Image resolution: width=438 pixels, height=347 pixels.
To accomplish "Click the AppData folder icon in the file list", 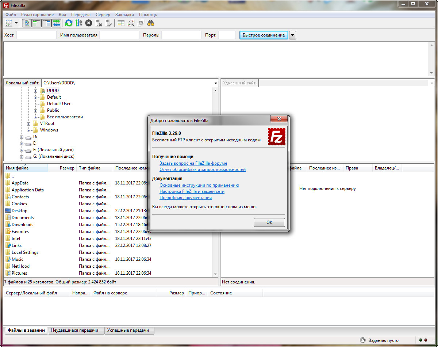I will click(8, 183).
